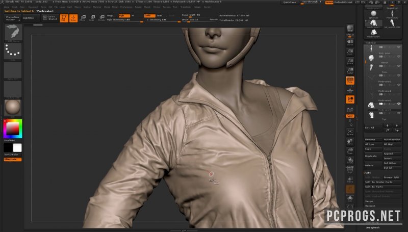Select the white secondary color swatch
The height and width of the screenshot is (232, 408).
17,148
